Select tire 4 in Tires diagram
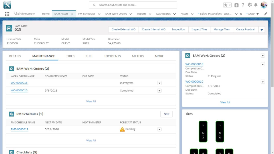 (x=203, y=151)
